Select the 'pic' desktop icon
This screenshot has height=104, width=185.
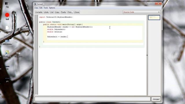pos(7,80)
